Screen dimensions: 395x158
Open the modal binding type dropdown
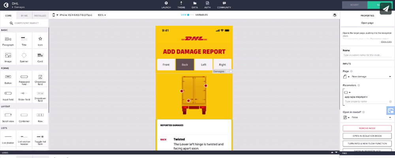[347, 117]
